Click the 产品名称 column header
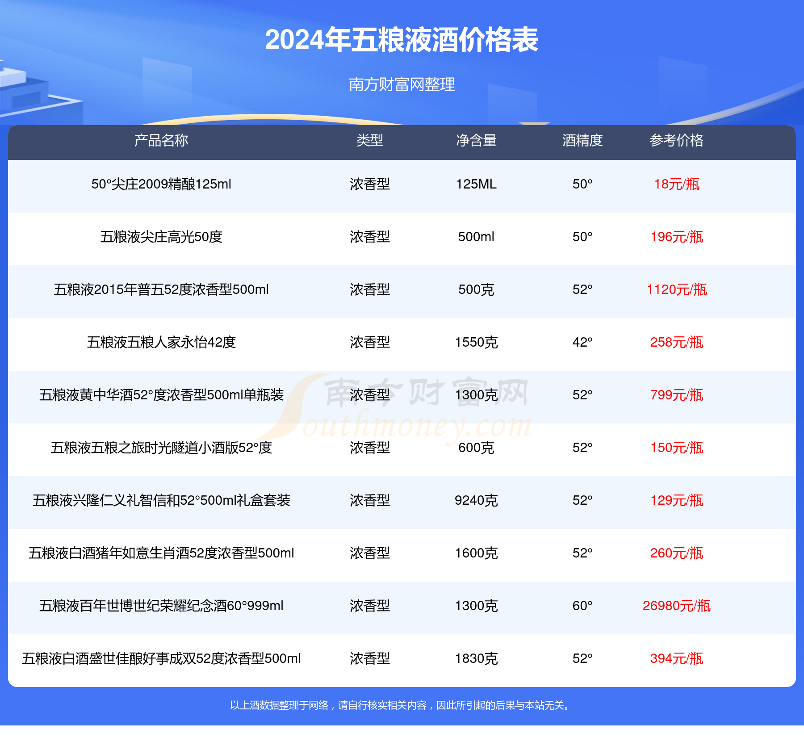This screenshot has width=804, height=746. pos(161,140)
